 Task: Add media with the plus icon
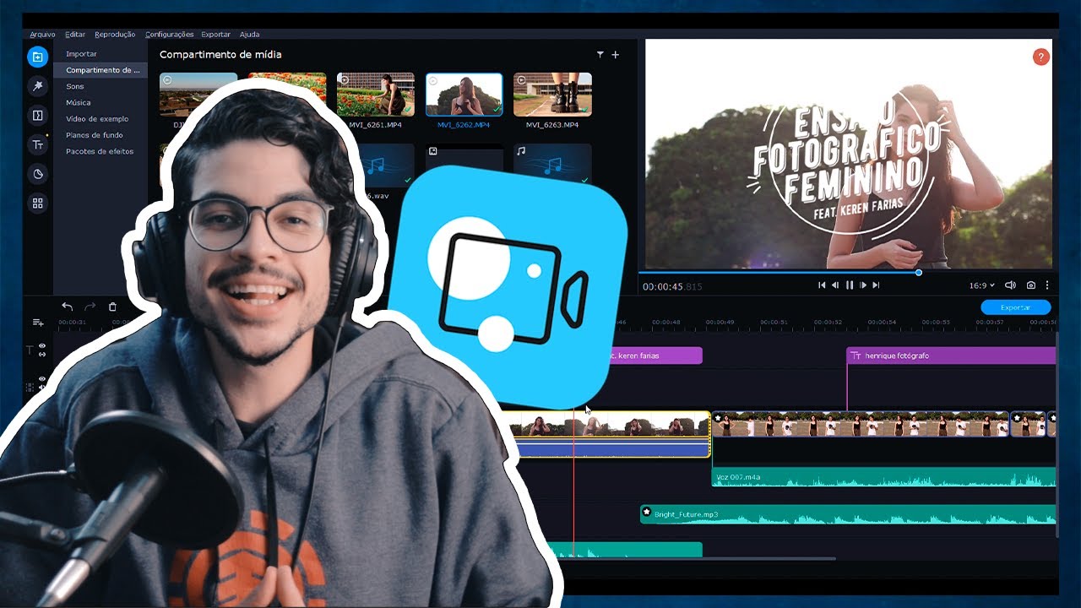pyautogui.click(x=616, y=54)
